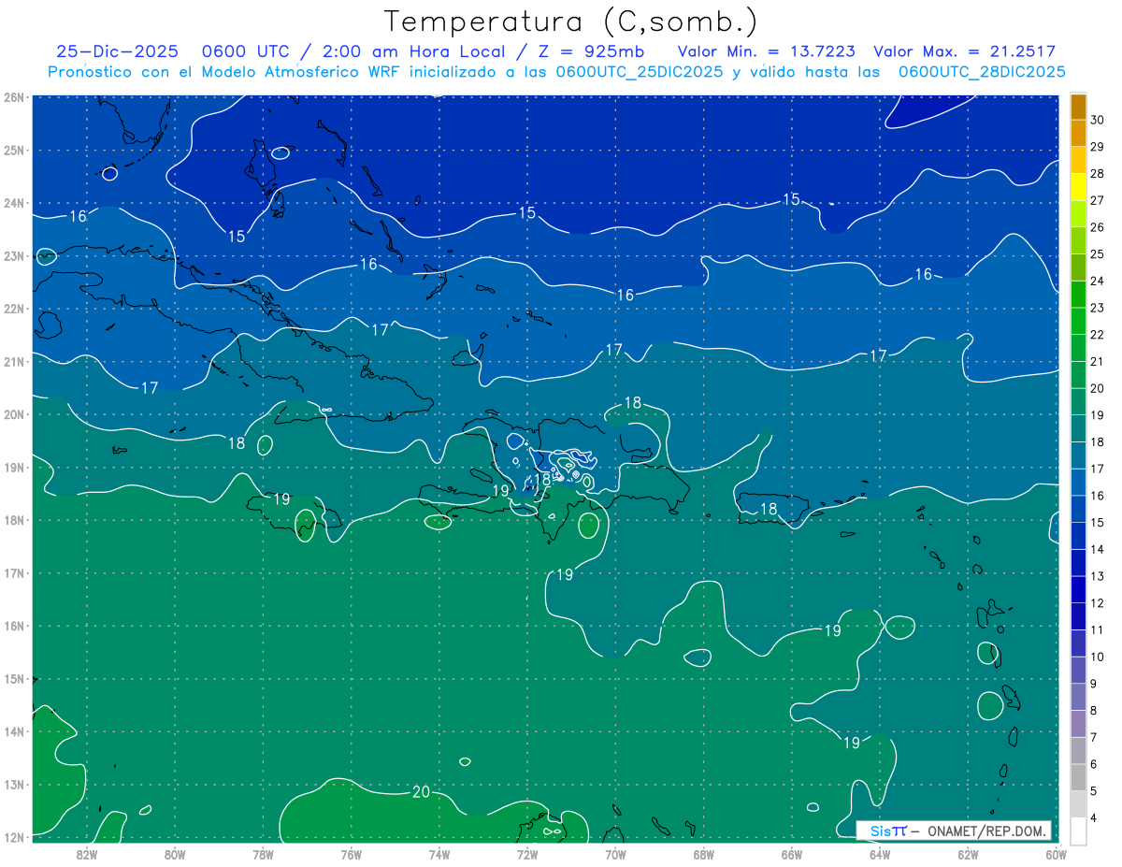Click the color bar swatch labeled 29

click(x=1078, y=134)
